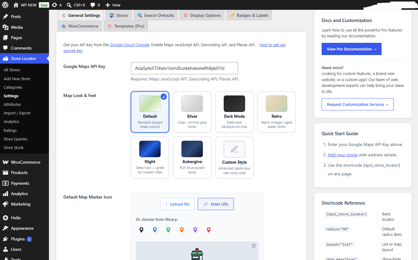Click View Pro Documentation button
Screen dimensions: 418x260
pyautogui.click(x=352, y=49)
